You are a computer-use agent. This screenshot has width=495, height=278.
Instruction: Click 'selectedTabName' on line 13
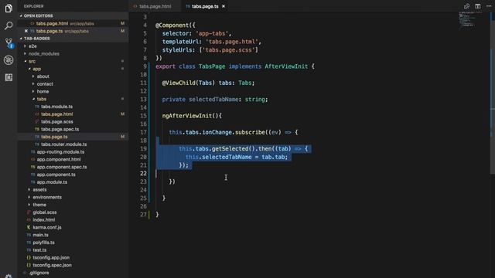coord(213,100)
